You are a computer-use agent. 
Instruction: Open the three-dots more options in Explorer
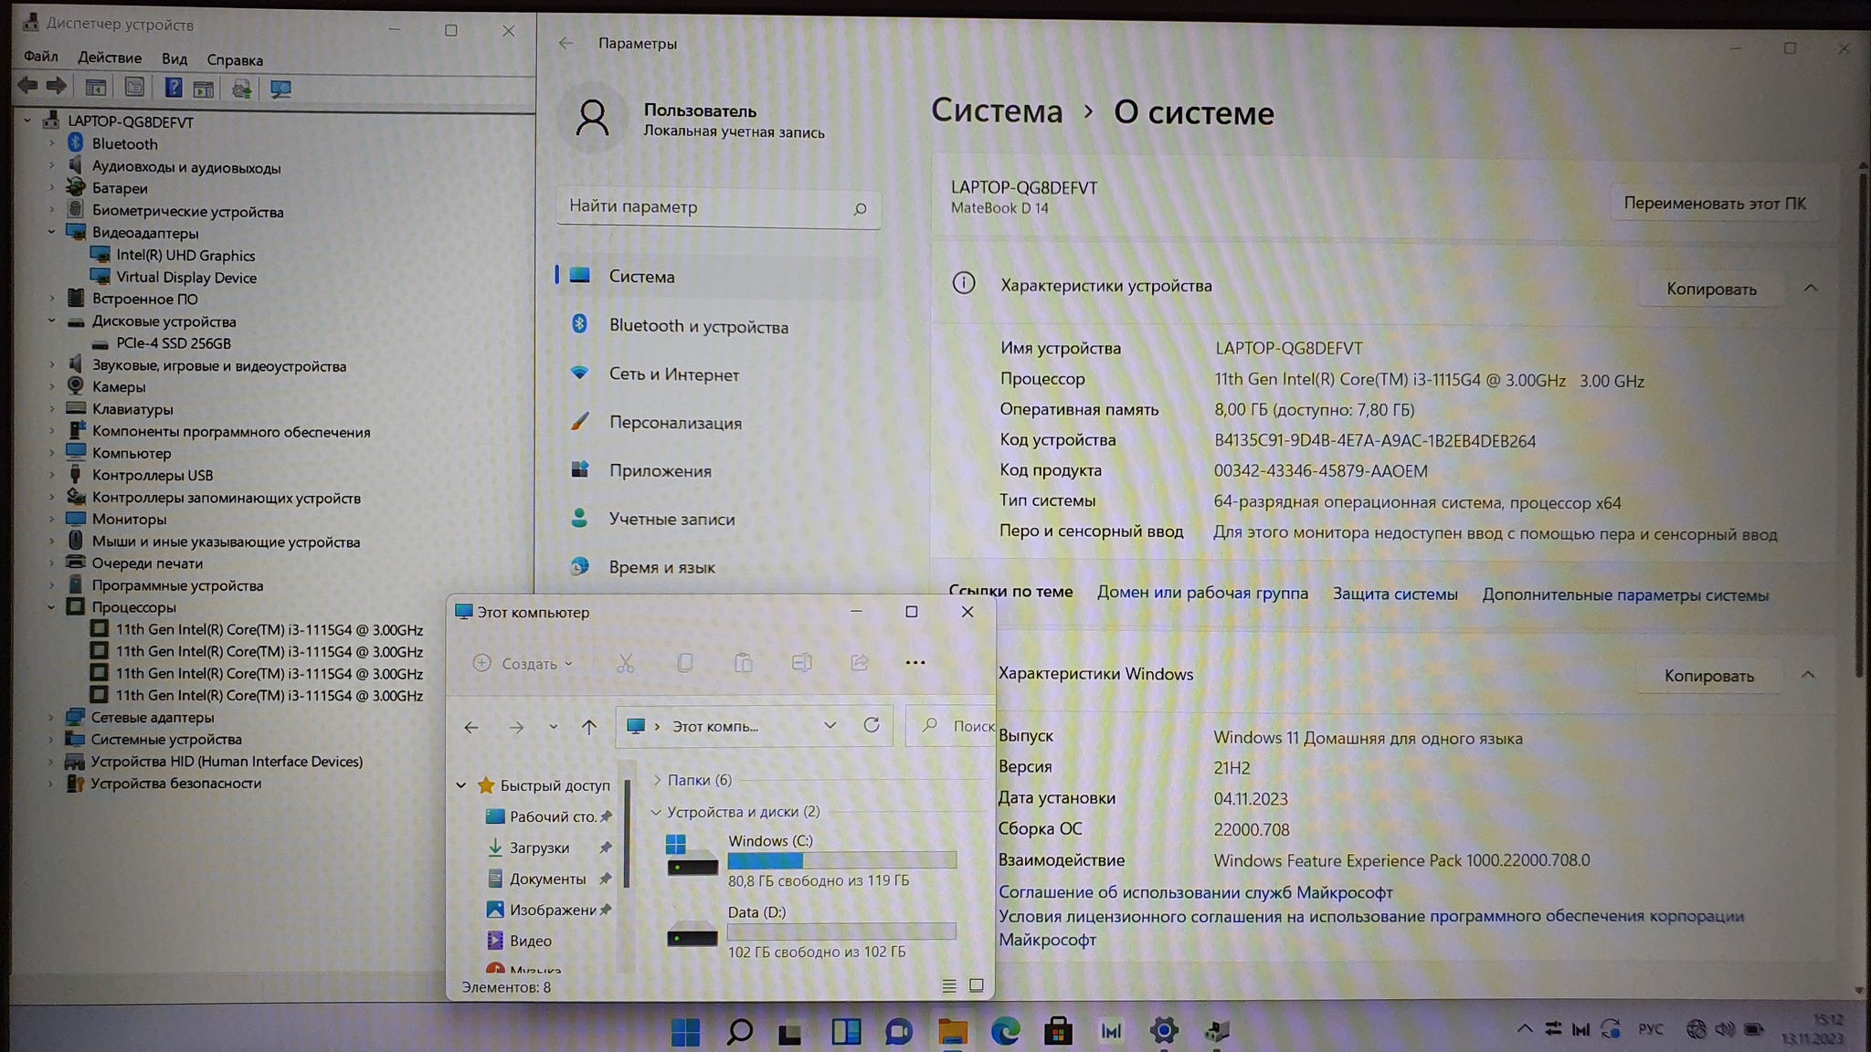point(914,663)
